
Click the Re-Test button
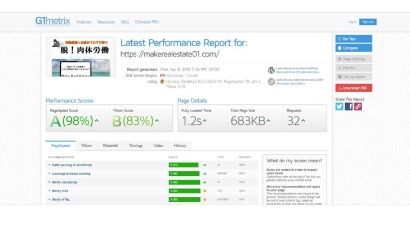(x=354, y=39)
